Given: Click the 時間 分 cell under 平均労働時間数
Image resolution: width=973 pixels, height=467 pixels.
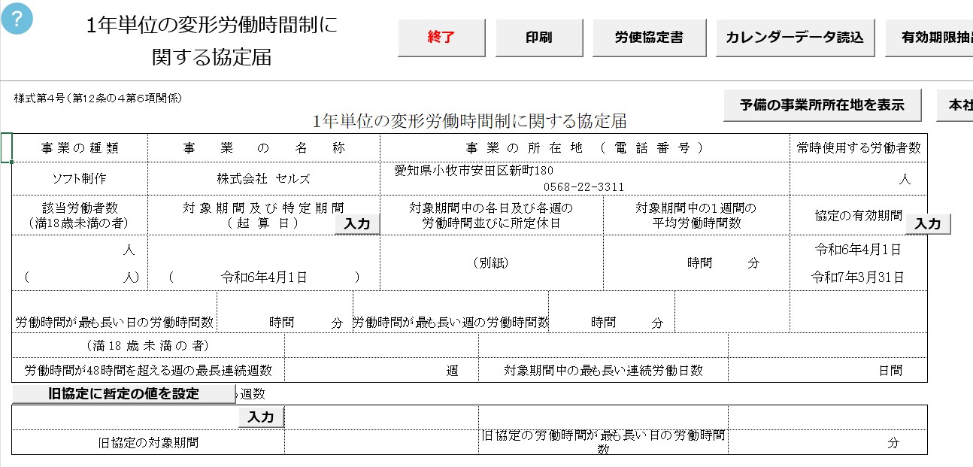Looking at the screenshot, I should click(696, 262).
